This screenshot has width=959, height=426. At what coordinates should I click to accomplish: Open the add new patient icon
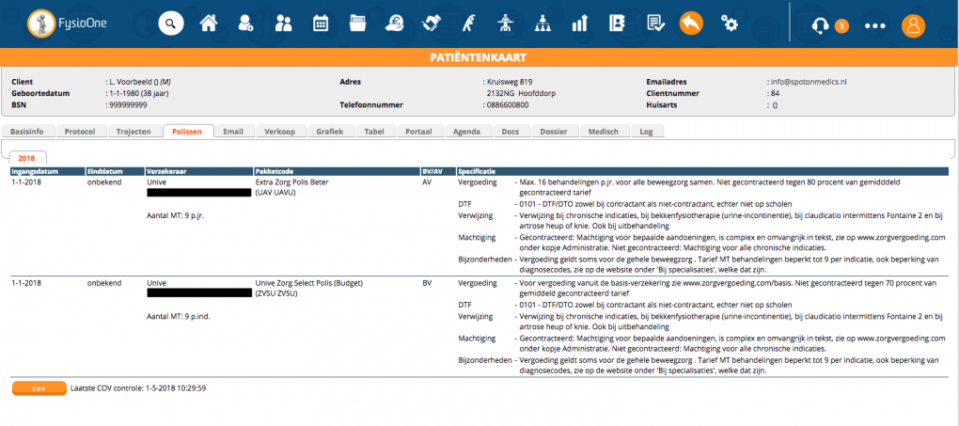pos(246,24)
